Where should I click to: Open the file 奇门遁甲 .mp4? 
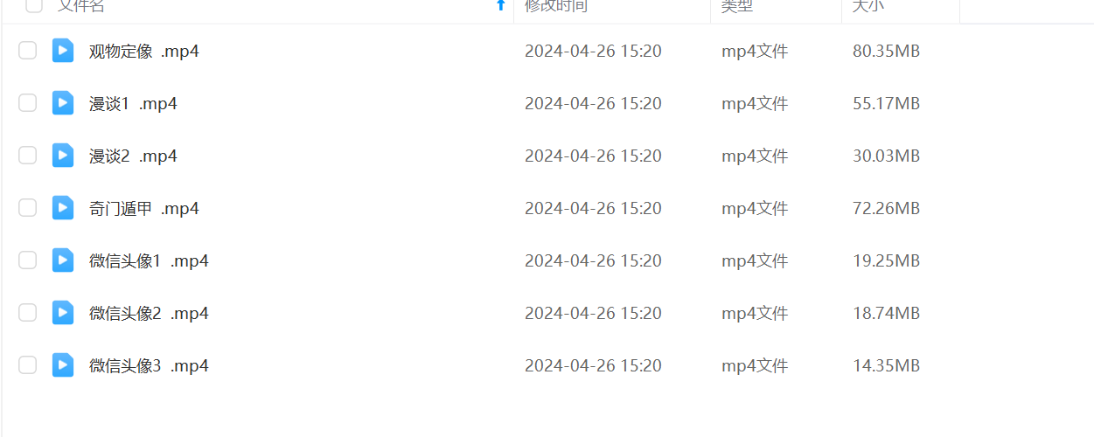(144, 209)
